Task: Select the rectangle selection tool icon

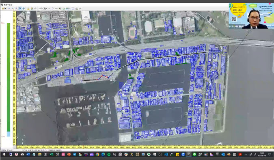Action: click(x=73, y=9)
